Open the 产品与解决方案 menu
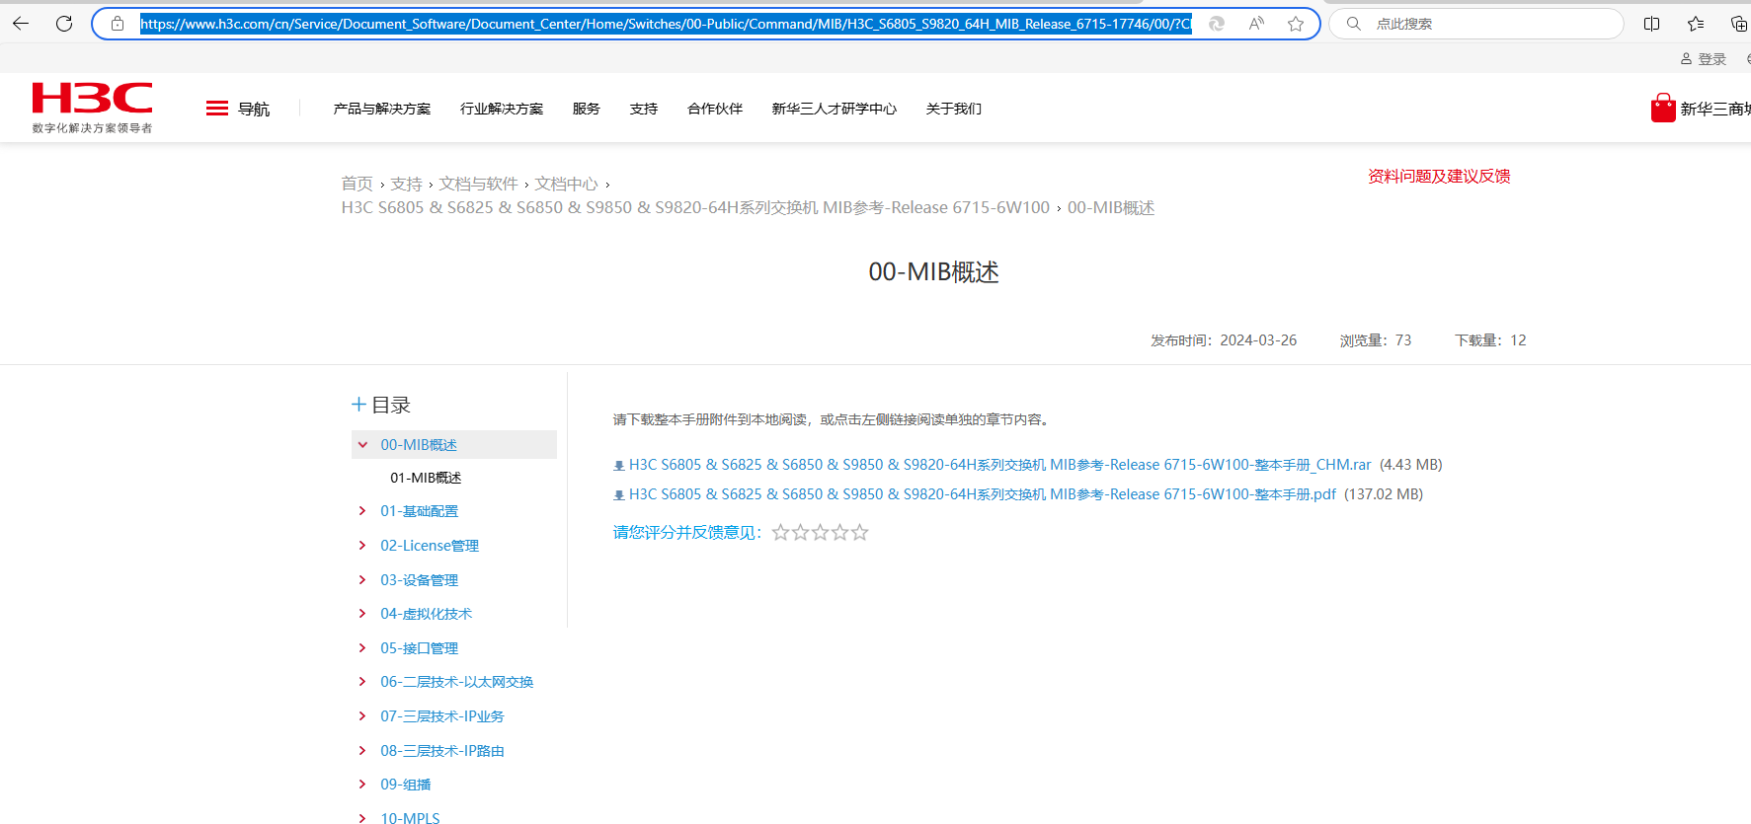 coord(382,109)
